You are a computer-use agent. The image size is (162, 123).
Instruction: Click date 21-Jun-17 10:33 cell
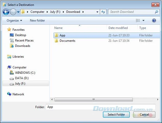[x=119, y=35]
